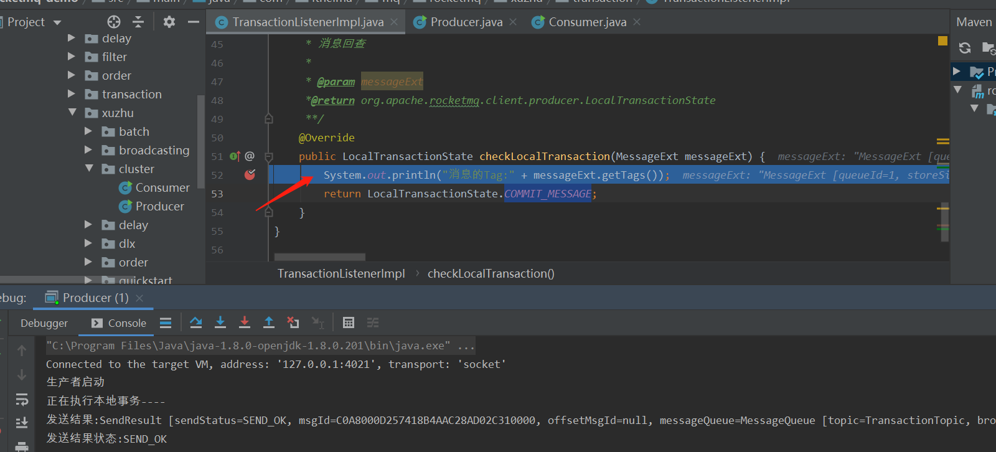Expand the transaction folder

point(72,94)
